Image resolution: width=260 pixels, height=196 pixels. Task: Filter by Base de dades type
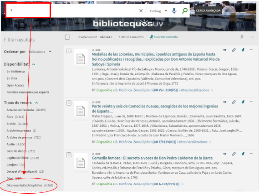(20, 151)
